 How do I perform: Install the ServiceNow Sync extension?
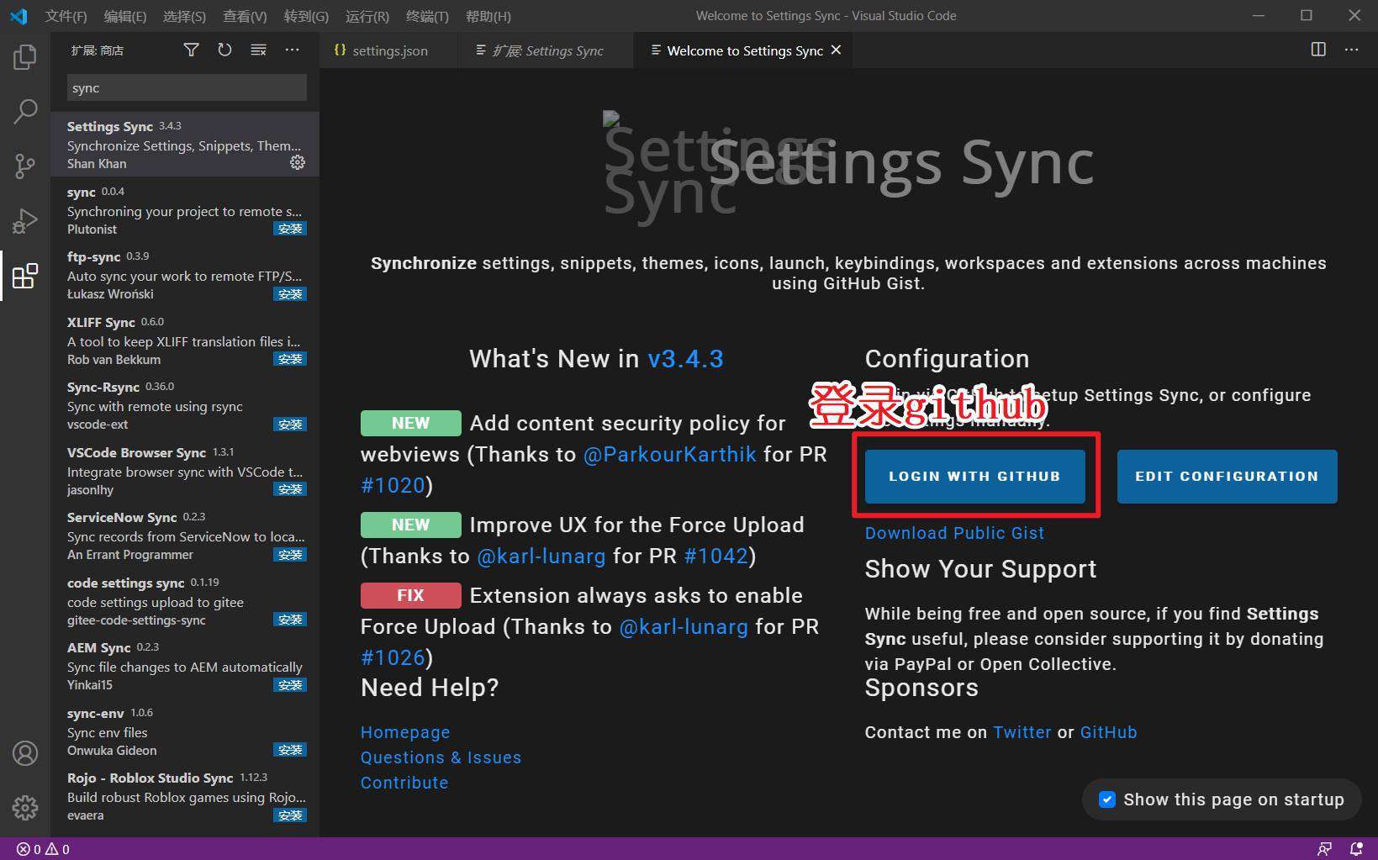coord(290,555)
